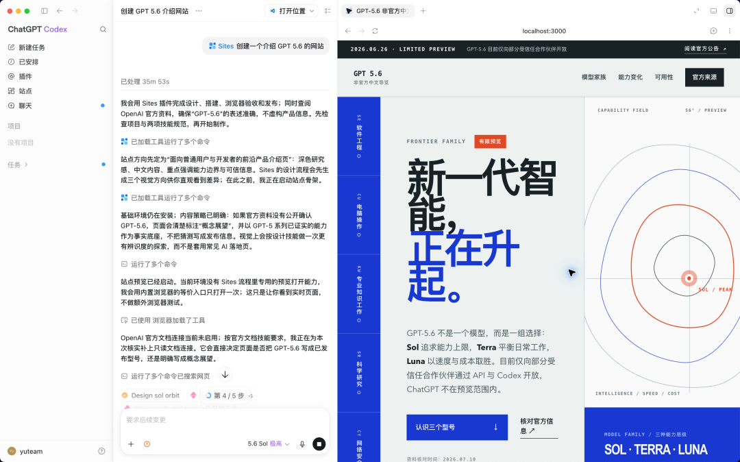
Task: Toggle the left sidebar panel icon
Action: 45,11
